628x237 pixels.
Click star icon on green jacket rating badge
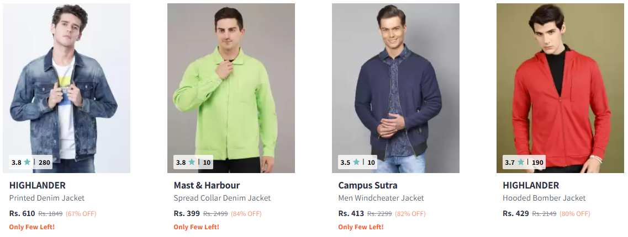[192, 162]
